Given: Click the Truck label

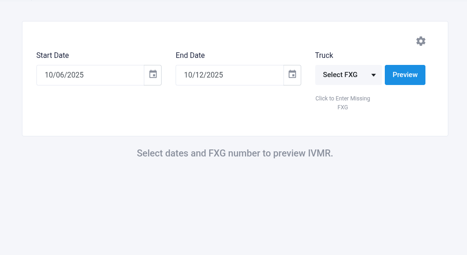Looking at the screenshot, I should point(324,56).
